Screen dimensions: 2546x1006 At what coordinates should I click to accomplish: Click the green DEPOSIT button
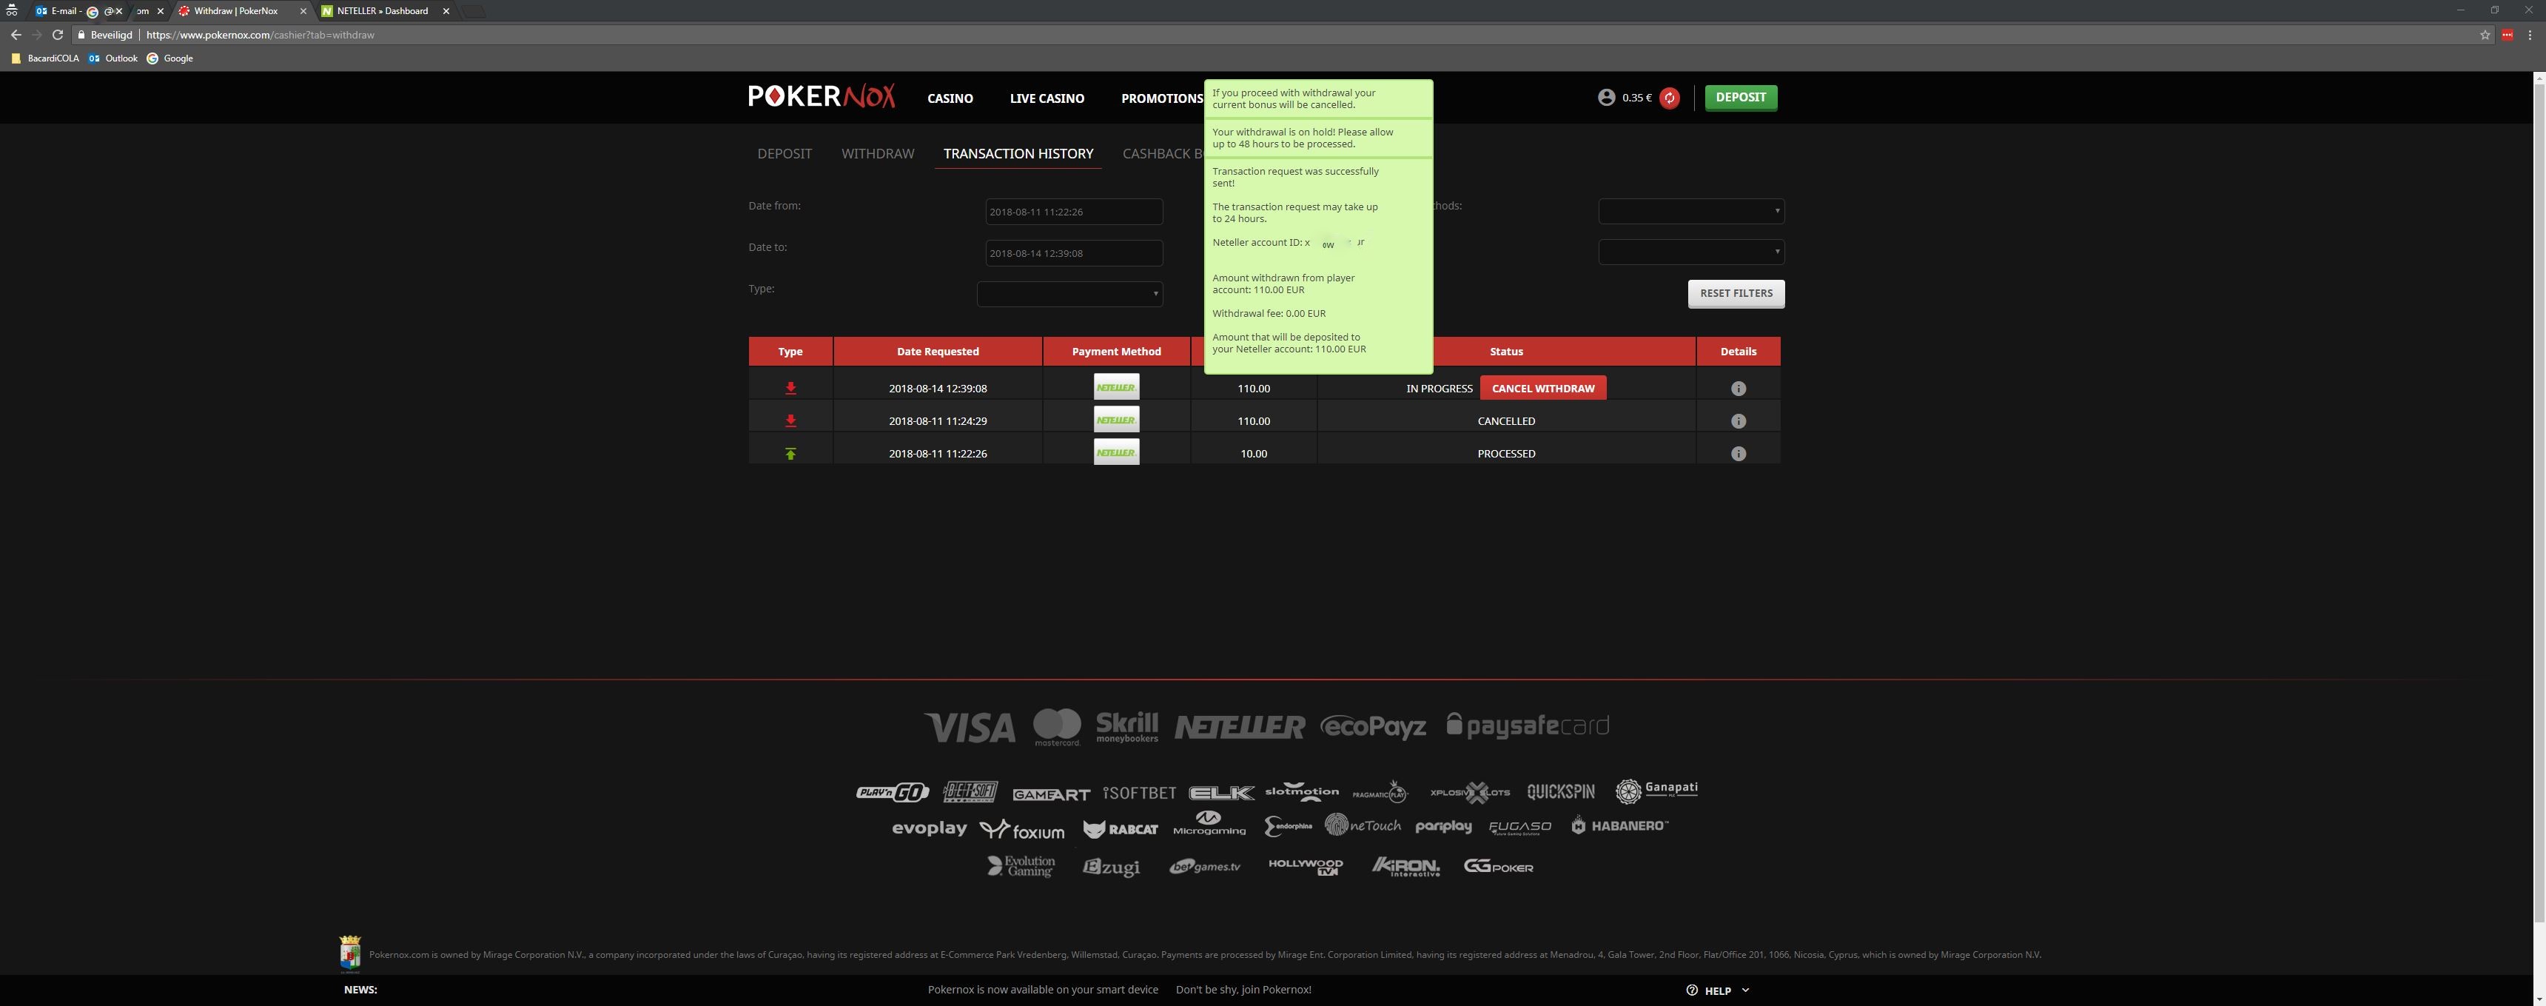[x=1741, y=97]
